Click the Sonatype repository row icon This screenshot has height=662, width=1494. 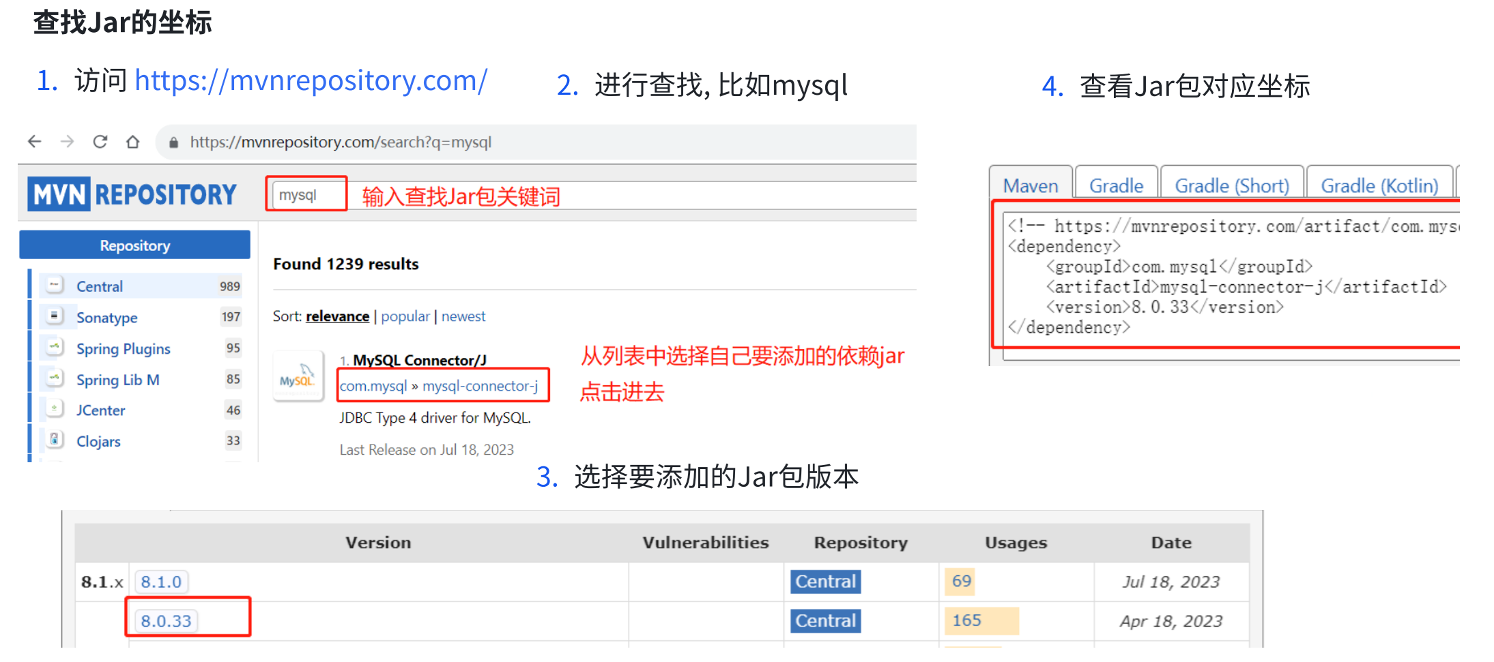(55, 316)
